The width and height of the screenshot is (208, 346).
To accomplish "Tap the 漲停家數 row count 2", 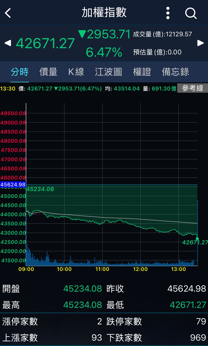I will pos(100,321).
